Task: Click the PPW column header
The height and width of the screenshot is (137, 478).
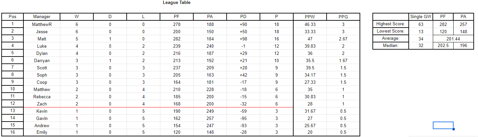Action: 310,17
